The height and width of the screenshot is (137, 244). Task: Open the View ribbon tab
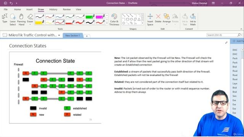tap(79, 9)
